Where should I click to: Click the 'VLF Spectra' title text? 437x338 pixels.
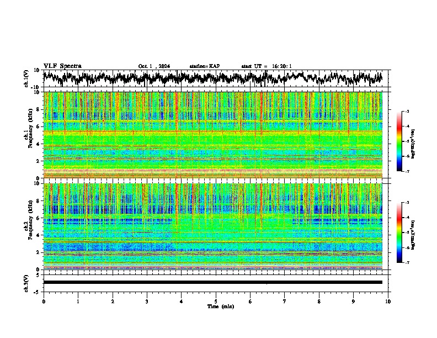(62, 66)
